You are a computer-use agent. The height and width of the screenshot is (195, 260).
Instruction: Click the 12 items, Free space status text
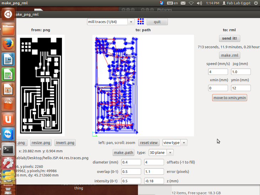point(196,193)
